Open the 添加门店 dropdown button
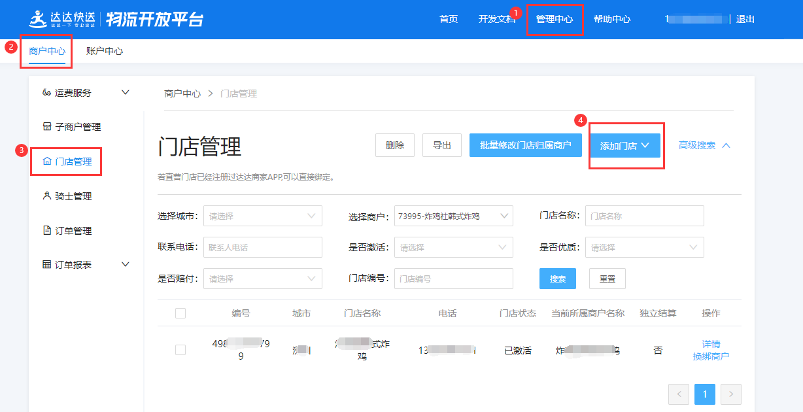Screen dimensions: 803x412 (x=625, y=145)
